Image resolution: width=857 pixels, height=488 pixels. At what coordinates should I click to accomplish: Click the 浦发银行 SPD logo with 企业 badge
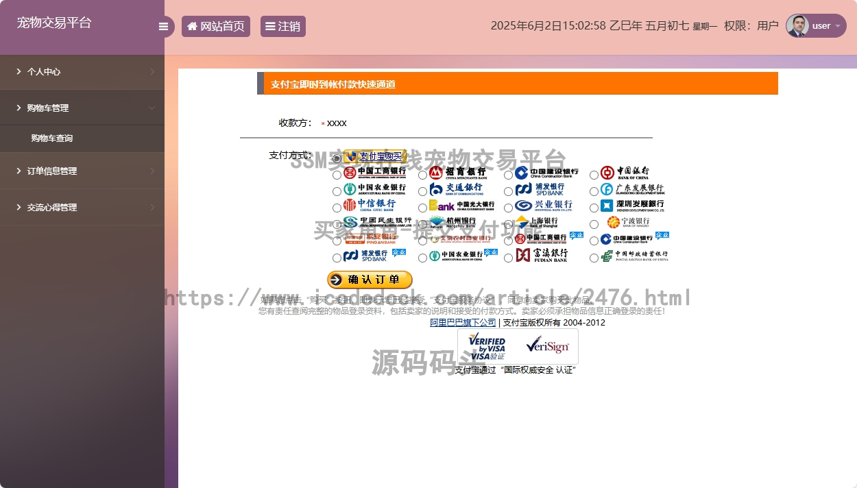(x=375, y=256)
